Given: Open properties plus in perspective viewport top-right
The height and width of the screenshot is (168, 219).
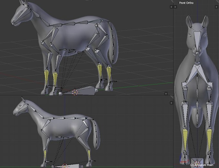Looking at the screenshot, I should (171, 7).
